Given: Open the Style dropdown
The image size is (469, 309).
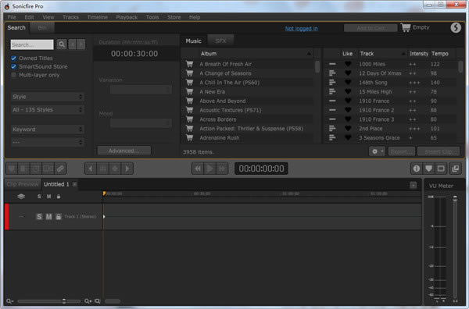Looking at the screenshot, I should tap(47, 97).
